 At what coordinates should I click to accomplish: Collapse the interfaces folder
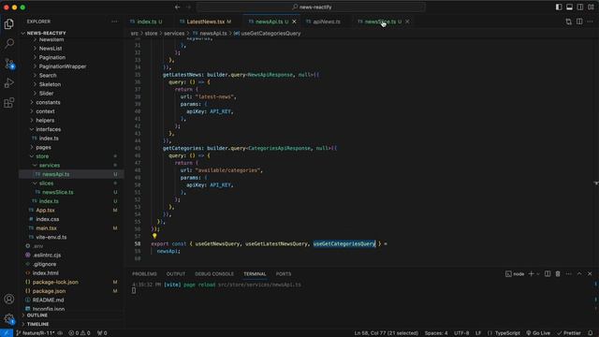48,129
